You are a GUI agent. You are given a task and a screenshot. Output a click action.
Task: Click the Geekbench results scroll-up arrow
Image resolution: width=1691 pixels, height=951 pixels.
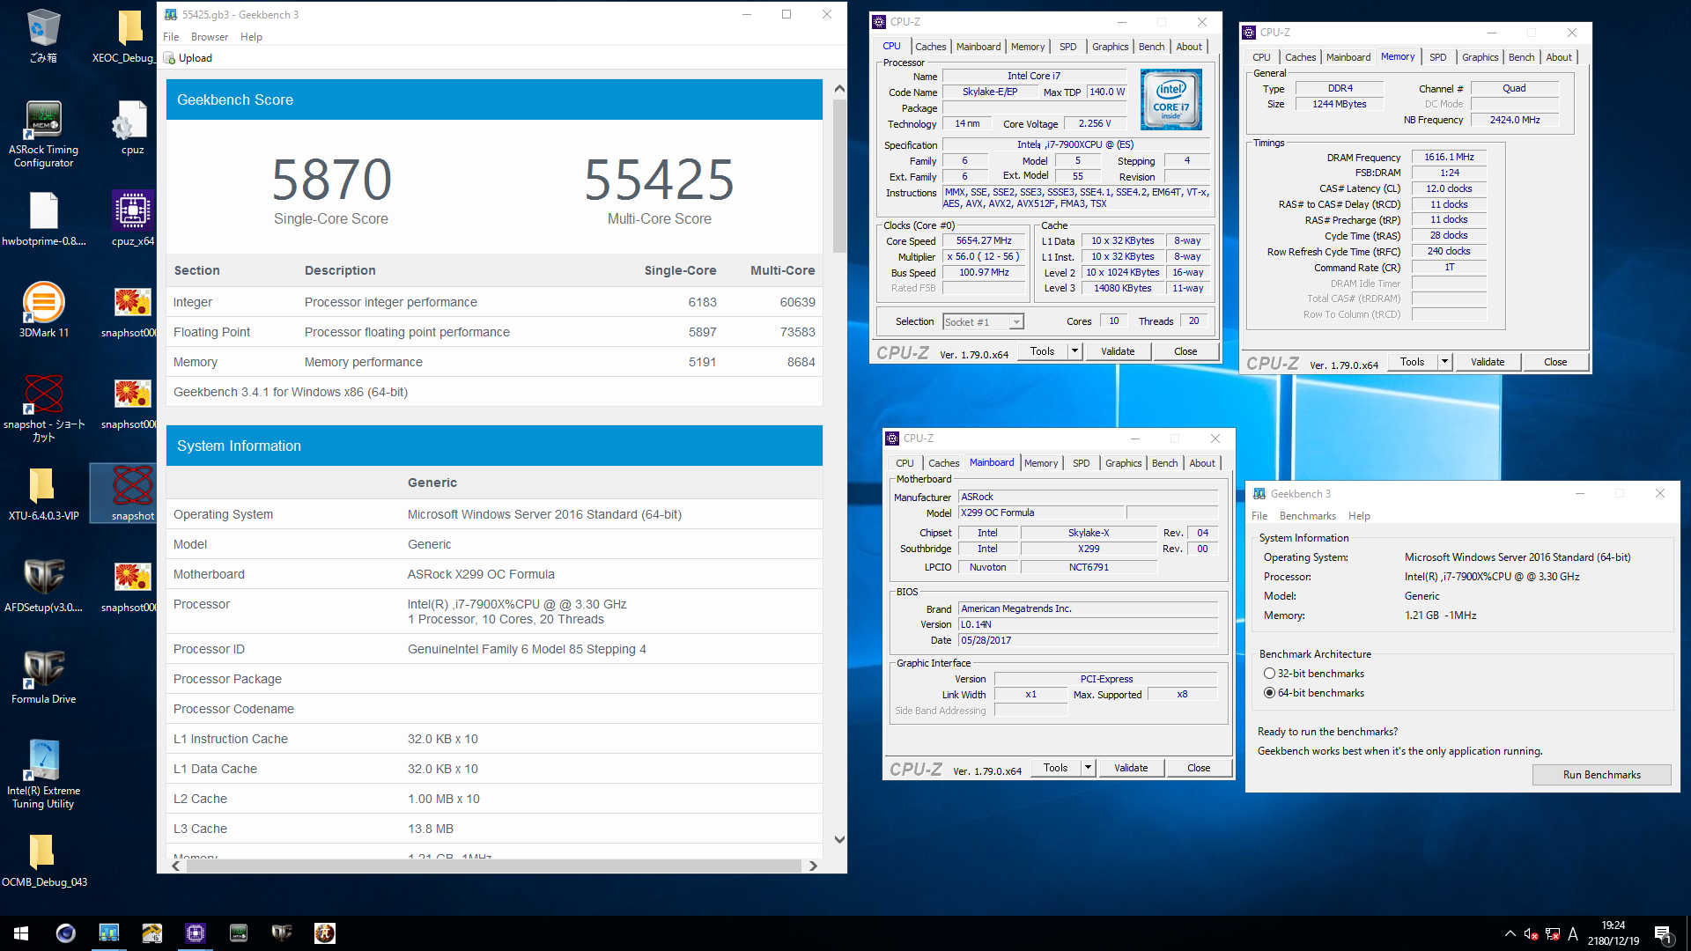839,89
